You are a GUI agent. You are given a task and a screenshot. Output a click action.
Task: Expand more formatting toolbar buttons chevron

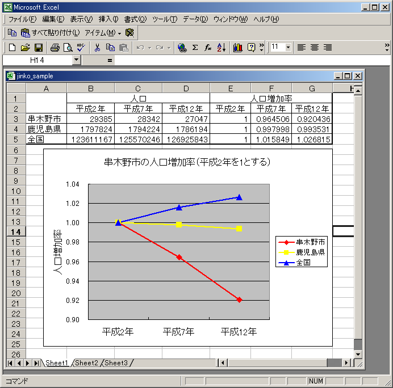[x=387, y=47]
